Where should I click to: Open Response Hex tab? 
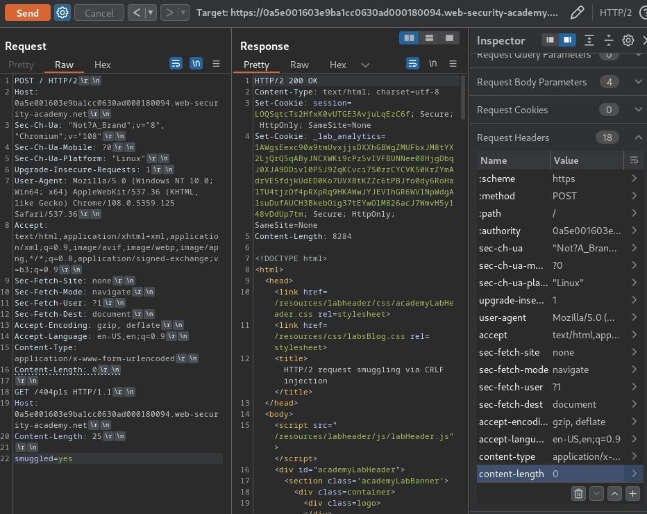[337, 65]
